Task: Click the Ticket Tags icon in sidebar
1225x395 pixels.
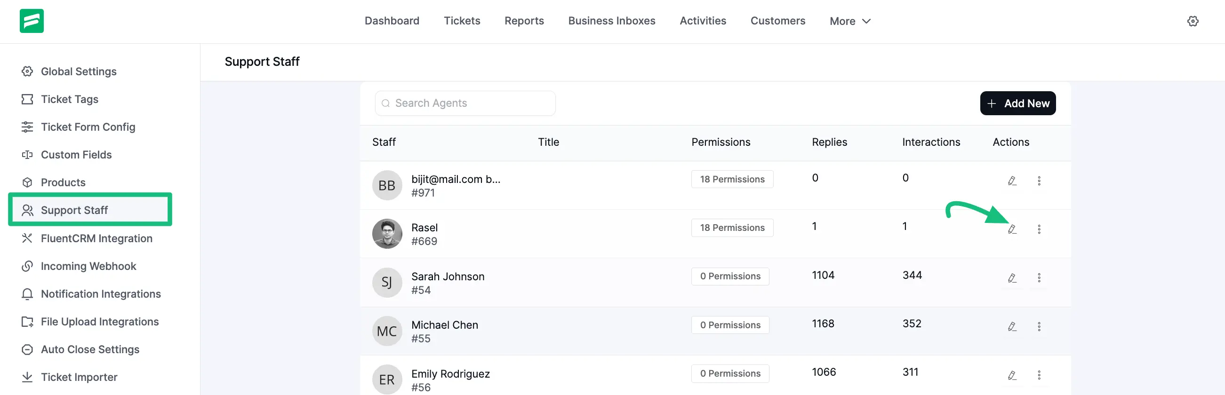Action: (x=27, y=99)
